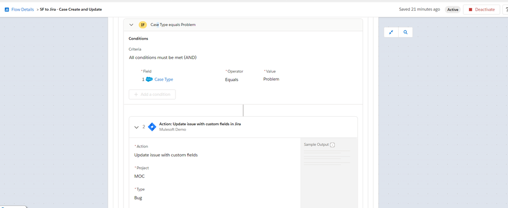Click the Problem value field

coord(271,79)
